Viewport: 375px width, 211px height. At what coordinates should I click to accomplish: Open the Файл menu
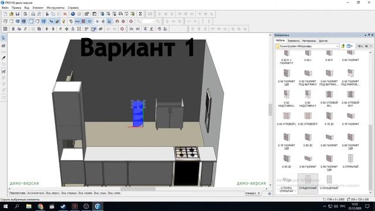click(x=5, y=8)
